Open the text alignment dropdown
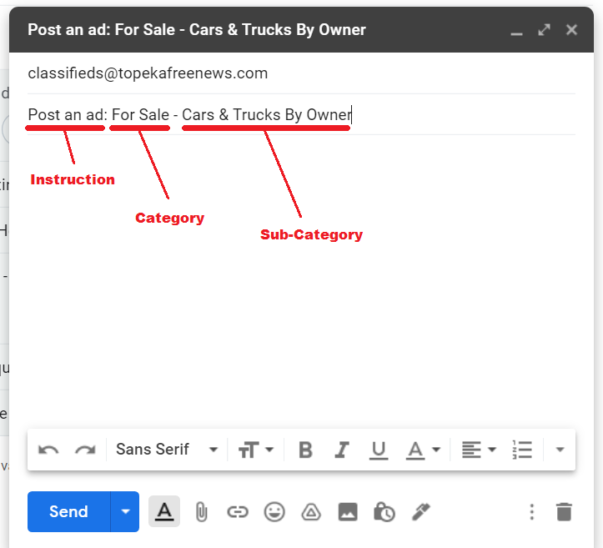 coord(479,450)
